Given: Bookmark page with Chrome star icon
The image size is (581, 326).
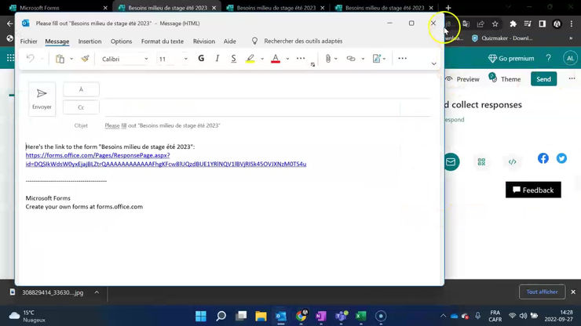Looking at the screenshot, I should click(x=495, y=24).
